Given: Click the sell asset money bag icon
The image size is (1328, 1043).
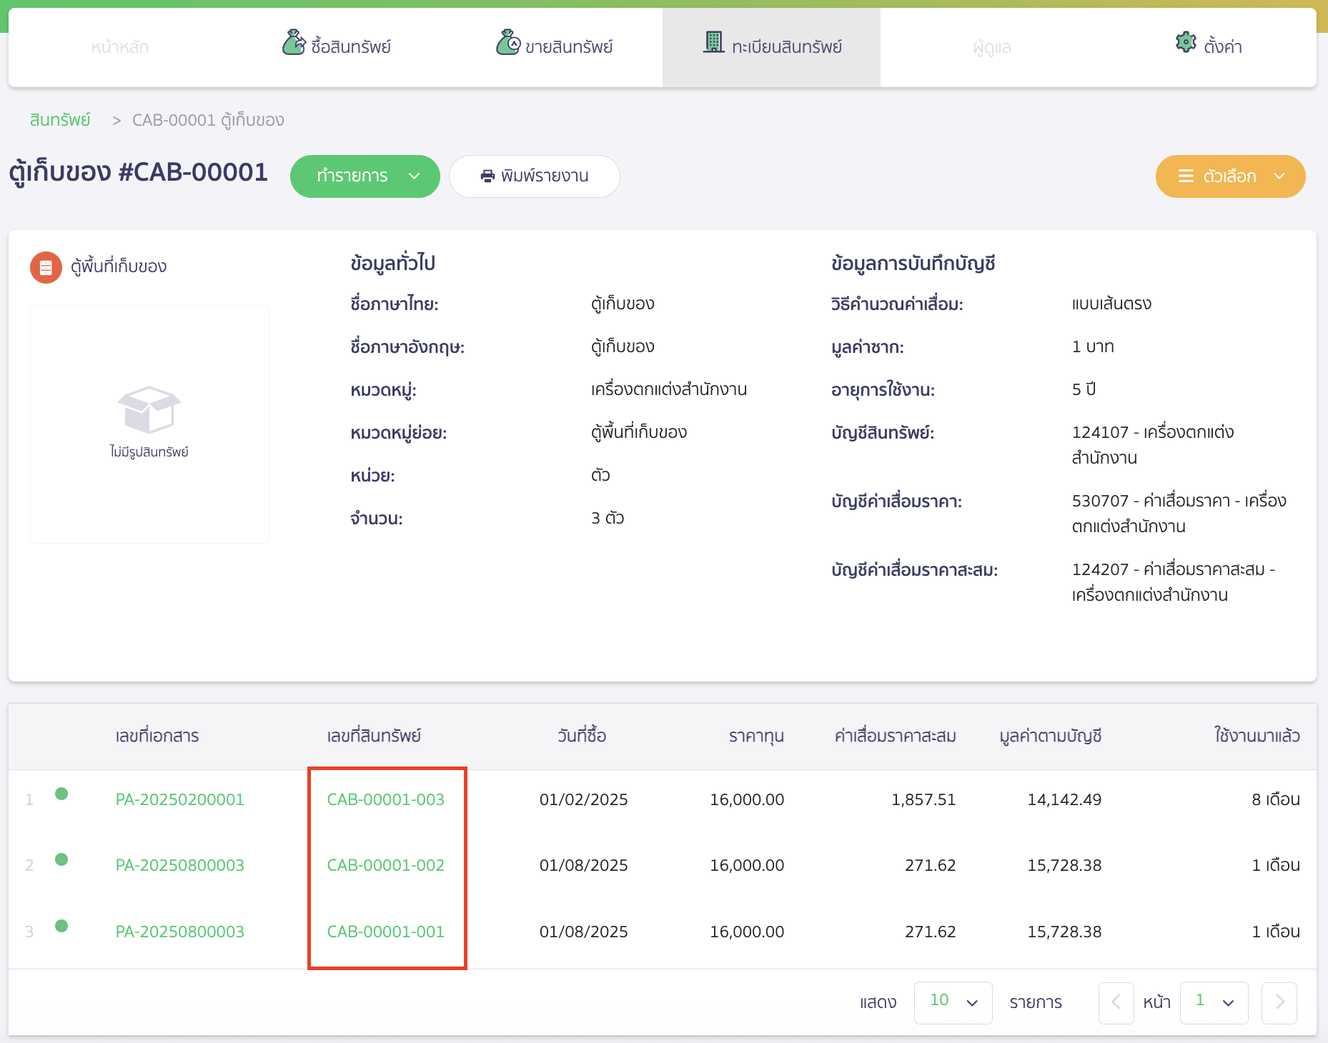Looking at the screenshot, I should coord(507,43).
